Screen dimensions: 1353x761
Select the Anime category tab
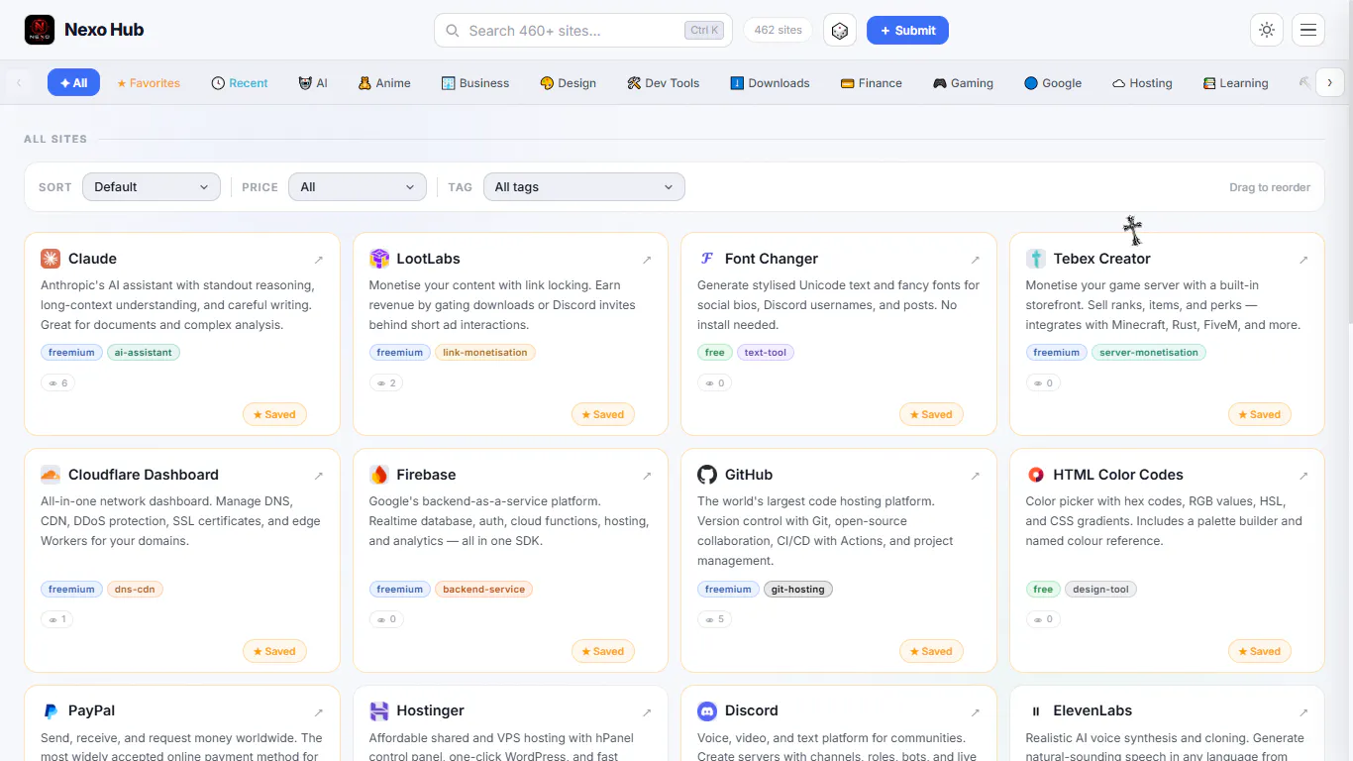point(384,83)
